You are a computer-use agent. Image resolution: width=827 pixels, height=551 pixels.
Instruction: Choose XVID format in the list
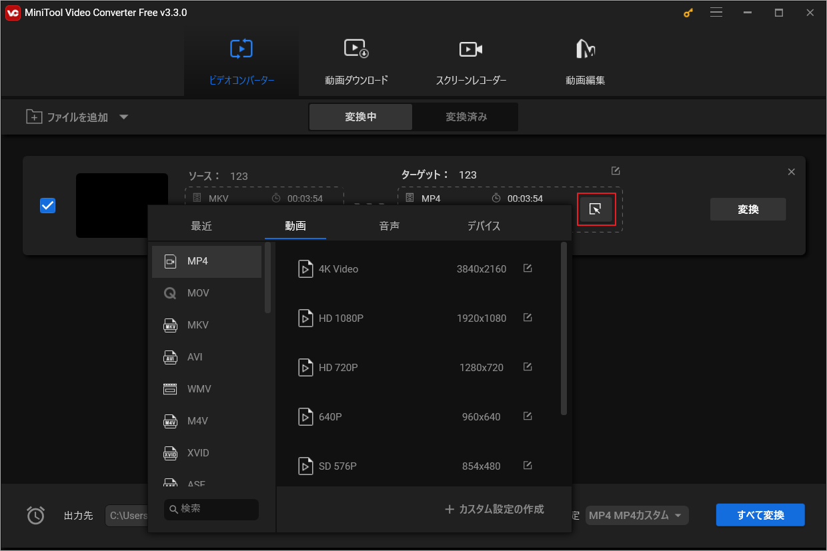[x=207, y=453]
